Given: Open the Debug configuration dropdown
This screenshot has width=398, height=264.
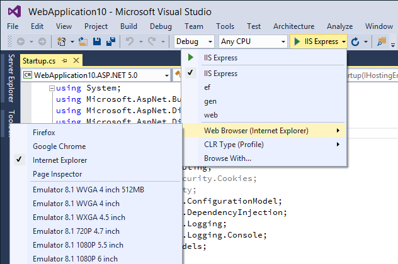Looking at the screenshot, I should tap(195, 41).
